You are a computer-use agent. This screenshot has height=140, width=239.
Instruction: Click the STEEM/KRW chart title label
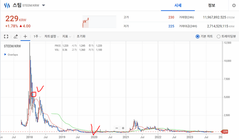click(12, 46)
